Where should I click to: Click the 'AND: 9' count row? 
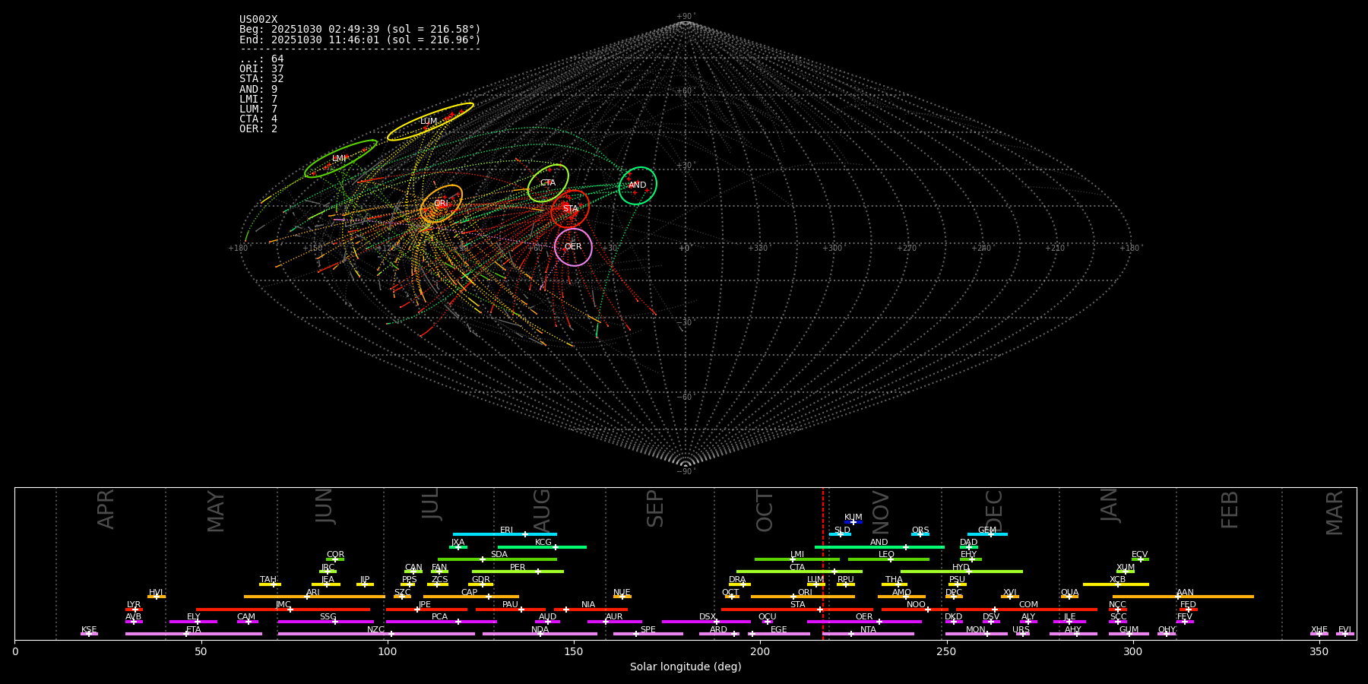coord(258,90)
